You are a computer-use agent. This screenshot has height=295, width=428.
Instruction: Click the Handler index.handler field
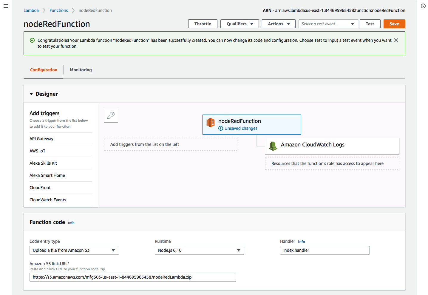click(325, 250)
